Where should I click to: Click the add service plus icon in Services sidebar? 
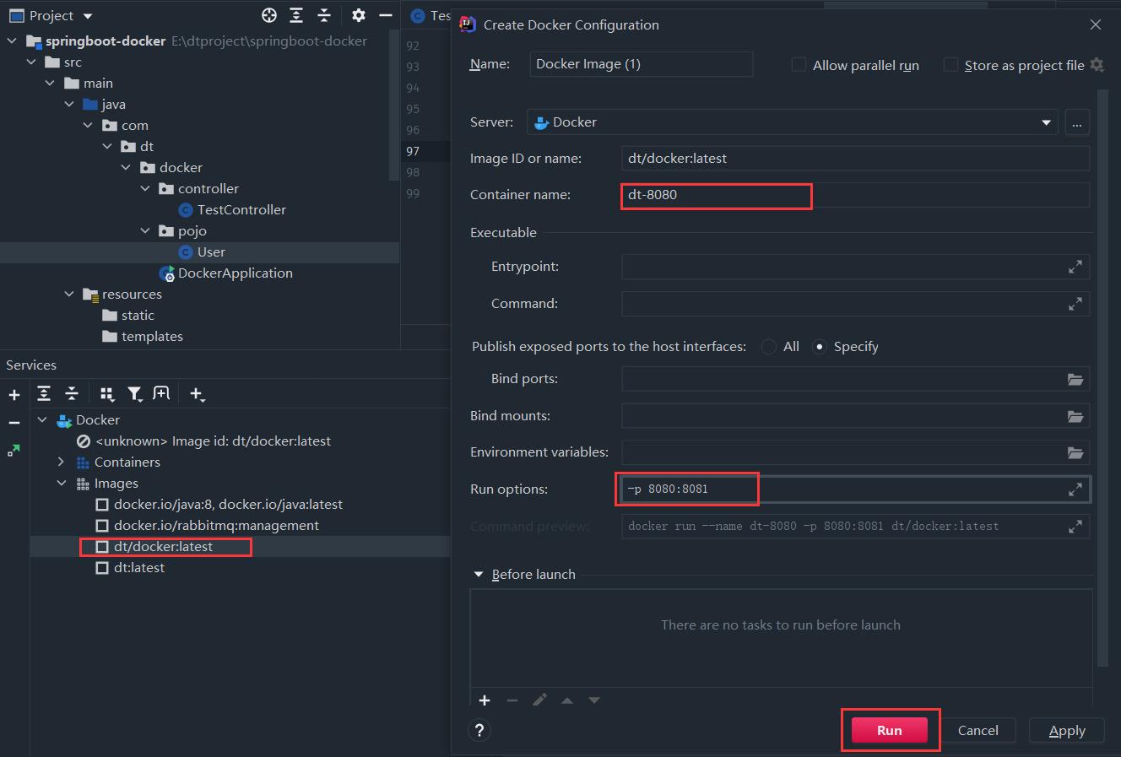(14, 394)
